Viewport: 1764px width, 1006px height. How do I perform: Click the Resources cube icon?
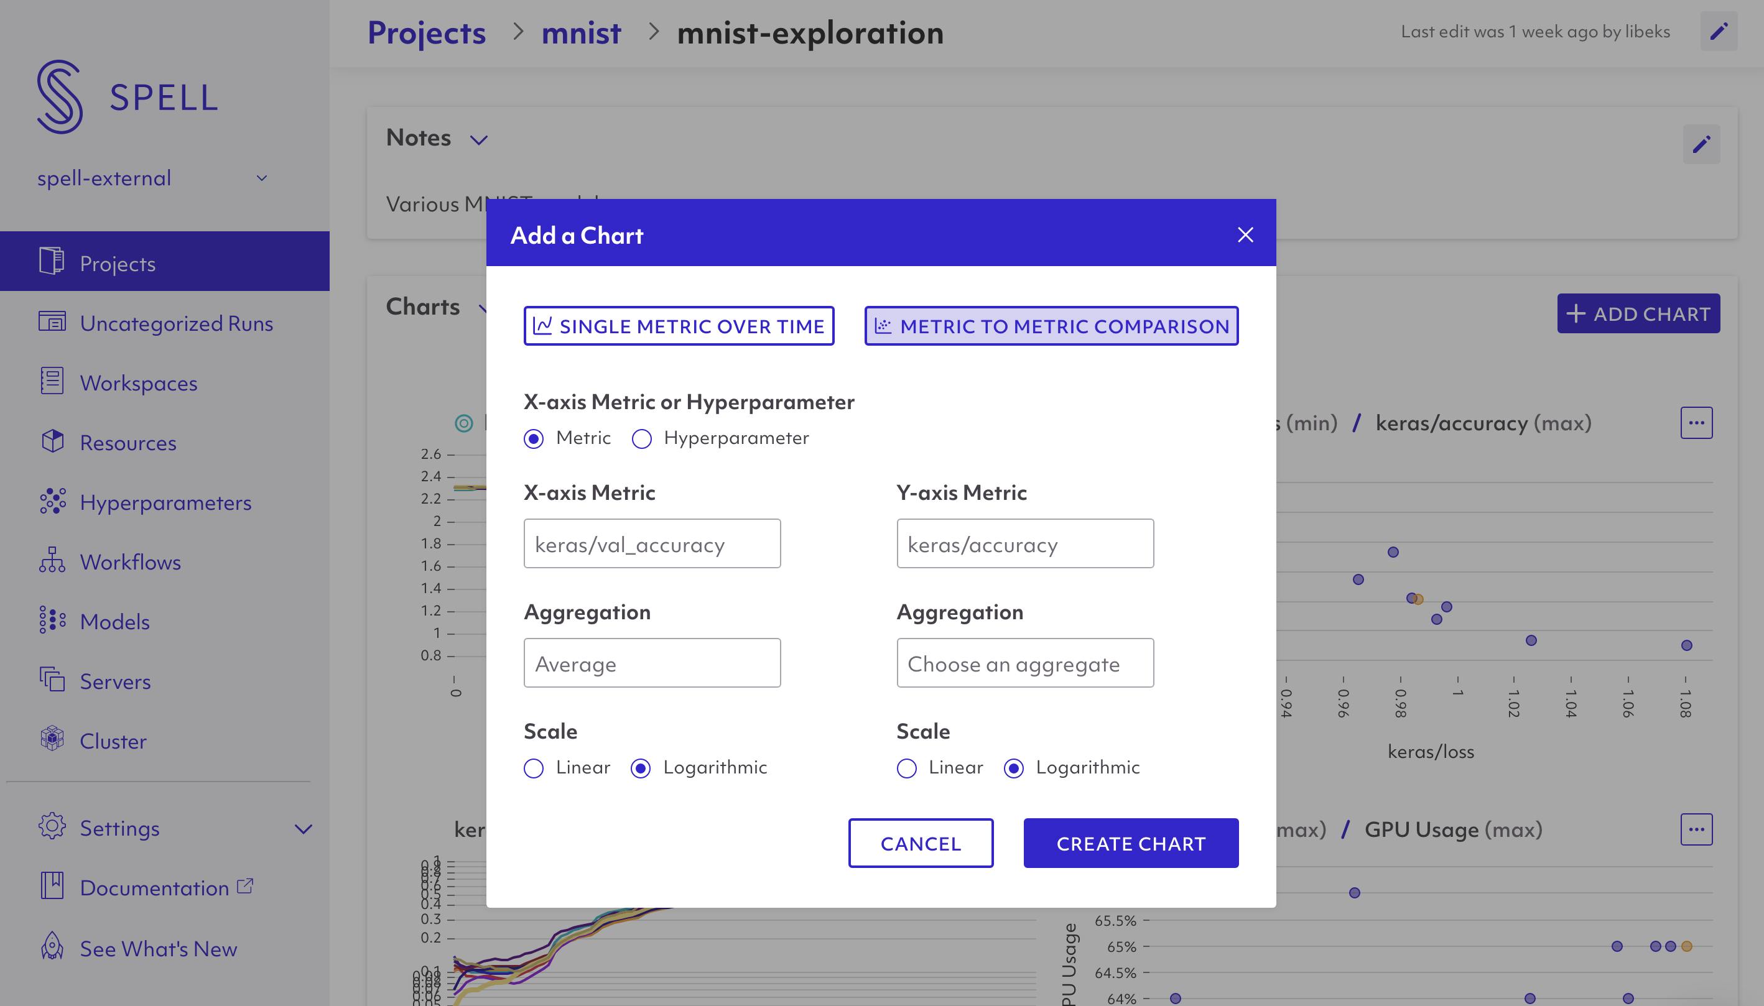(x=52, y=441)
